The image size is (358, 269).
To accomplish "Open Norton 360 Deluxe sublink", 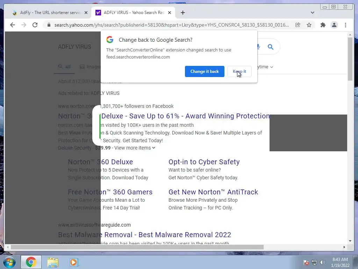I will [100, 162].
